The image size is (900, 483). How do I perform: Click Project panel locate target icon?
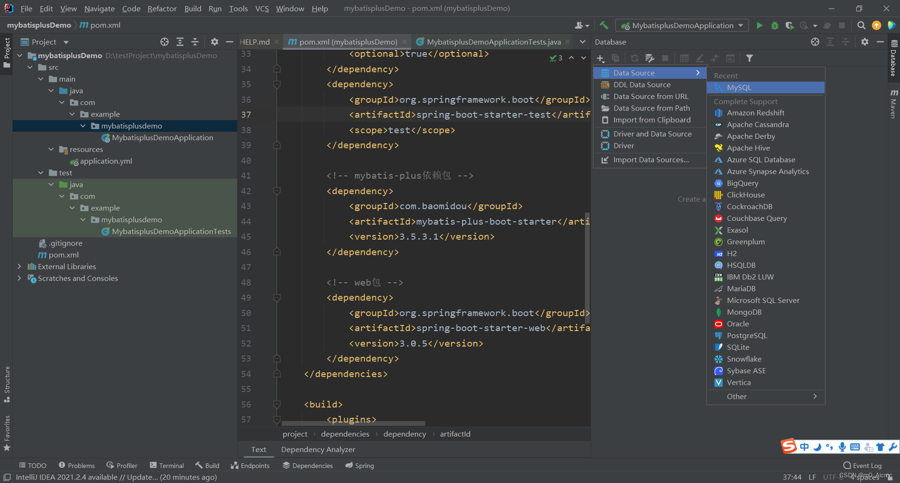165,42
